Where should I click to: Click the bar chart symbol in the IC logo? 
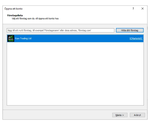coord(9,37)
